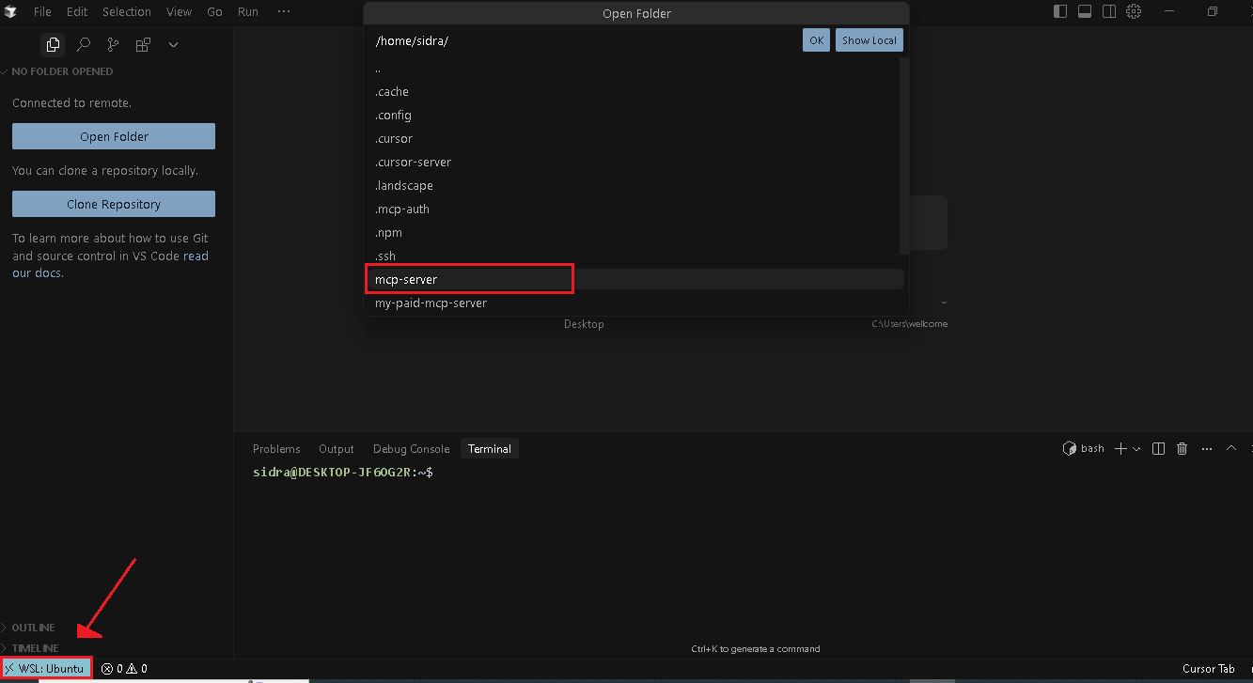Image resolution: width=1253 pixels, height=683 pixels.
Task: Open the Search view in sidebar
Action: point(83,44)
